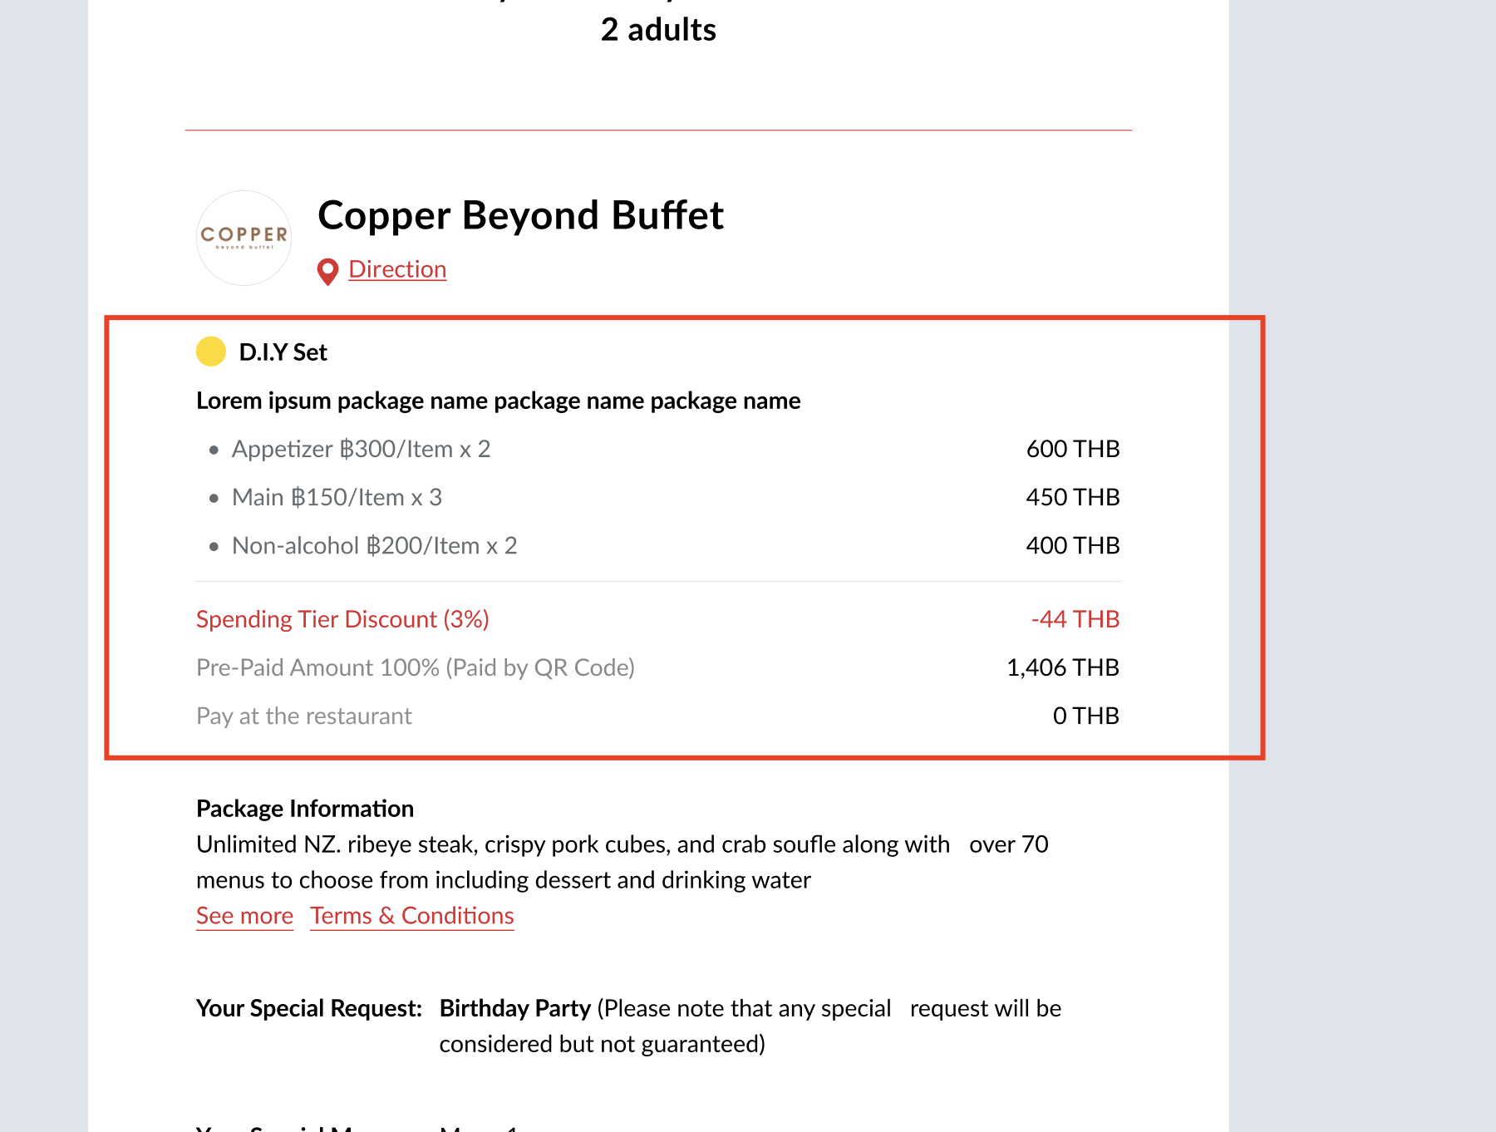Click the Non-alcohol ฿200/Item x 2 line
This screenshot has width=1496, height=1132.
pos(374,545)
